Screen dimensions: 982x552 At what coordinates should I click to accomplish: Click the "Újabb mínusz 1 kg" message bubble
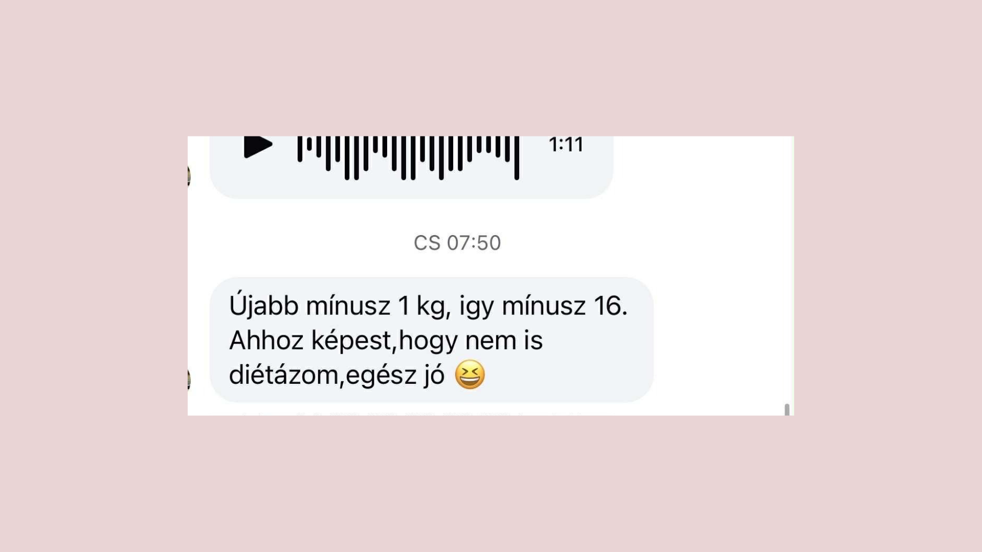432,340
